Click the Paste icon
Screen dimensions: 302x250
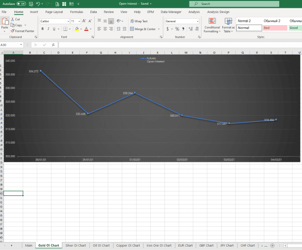[x=5, y=21]
